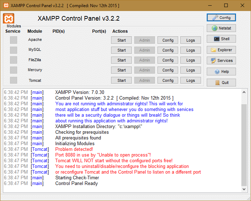
Task: Click 'Starting Check-Timer' log entry
Action: point(77,178)
